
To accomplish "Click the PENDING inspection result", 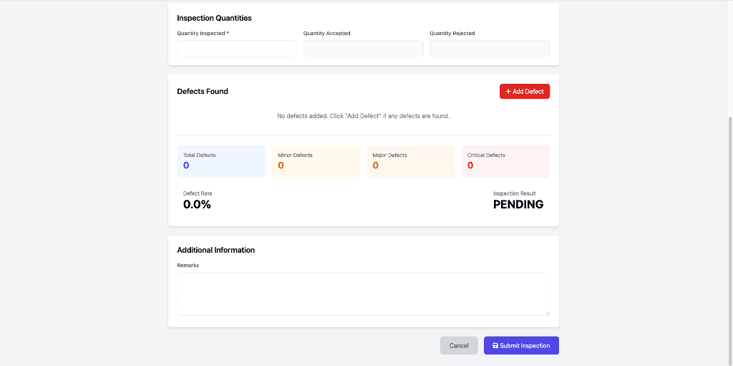I will pos(518,205).
